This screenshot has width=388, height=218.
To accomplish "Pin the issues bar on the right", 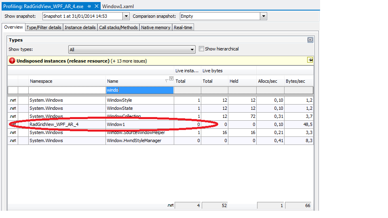I will pyautogui.click(x=310, y=60).
